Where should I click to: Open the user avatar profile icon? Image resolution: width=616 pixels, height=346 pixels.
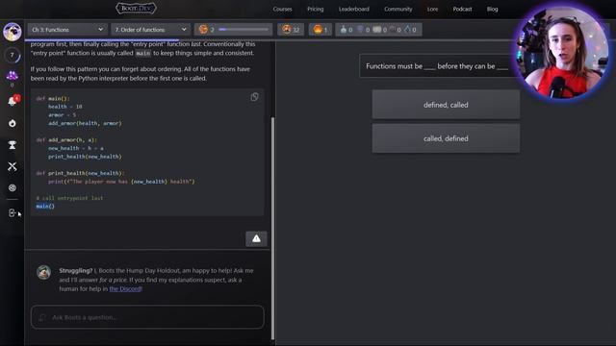click(13, 32)
